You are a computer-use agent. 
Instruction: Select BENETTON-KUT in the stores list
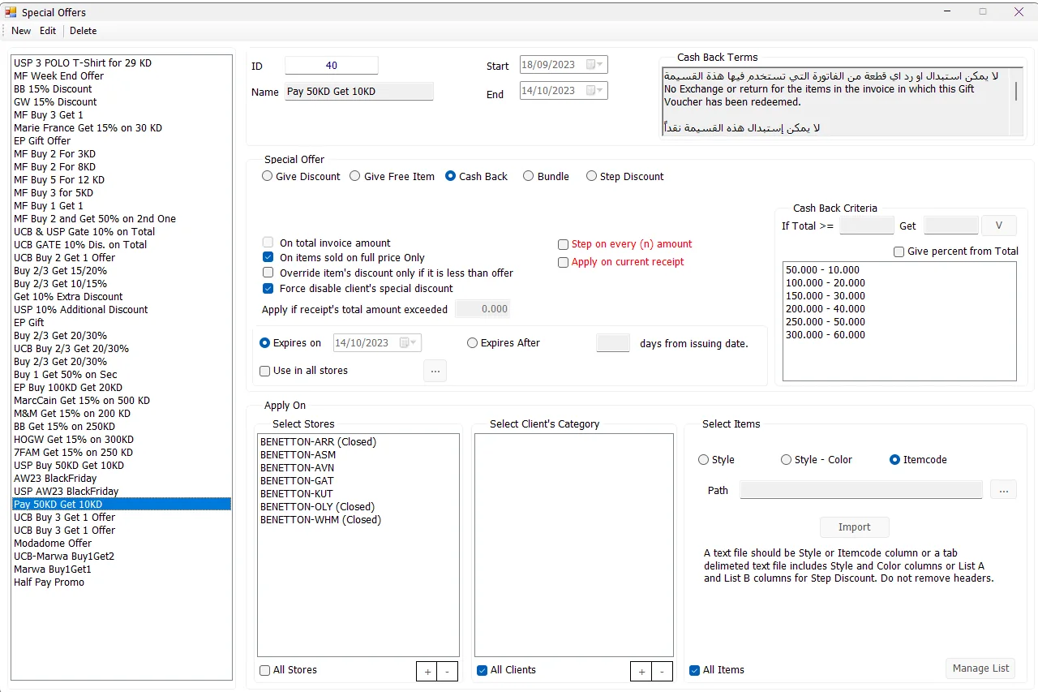point(358,494)
